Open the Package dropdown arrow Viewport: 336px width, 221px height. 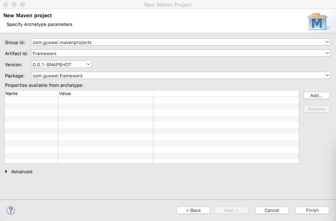tap(327, 75)
